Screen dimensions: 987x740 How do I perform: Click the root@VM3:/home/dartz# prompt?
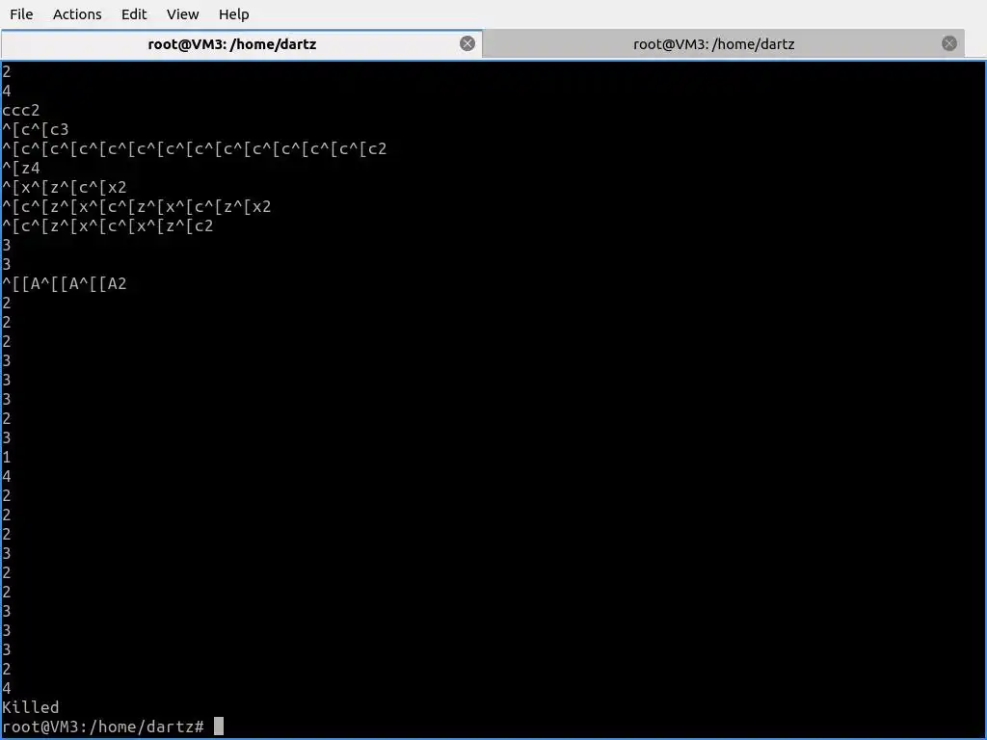(102, 727)
